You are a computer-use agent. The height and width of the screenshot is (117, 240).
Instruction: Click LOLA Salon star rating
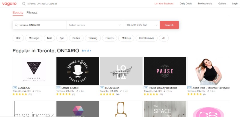[x=107, y=94]
